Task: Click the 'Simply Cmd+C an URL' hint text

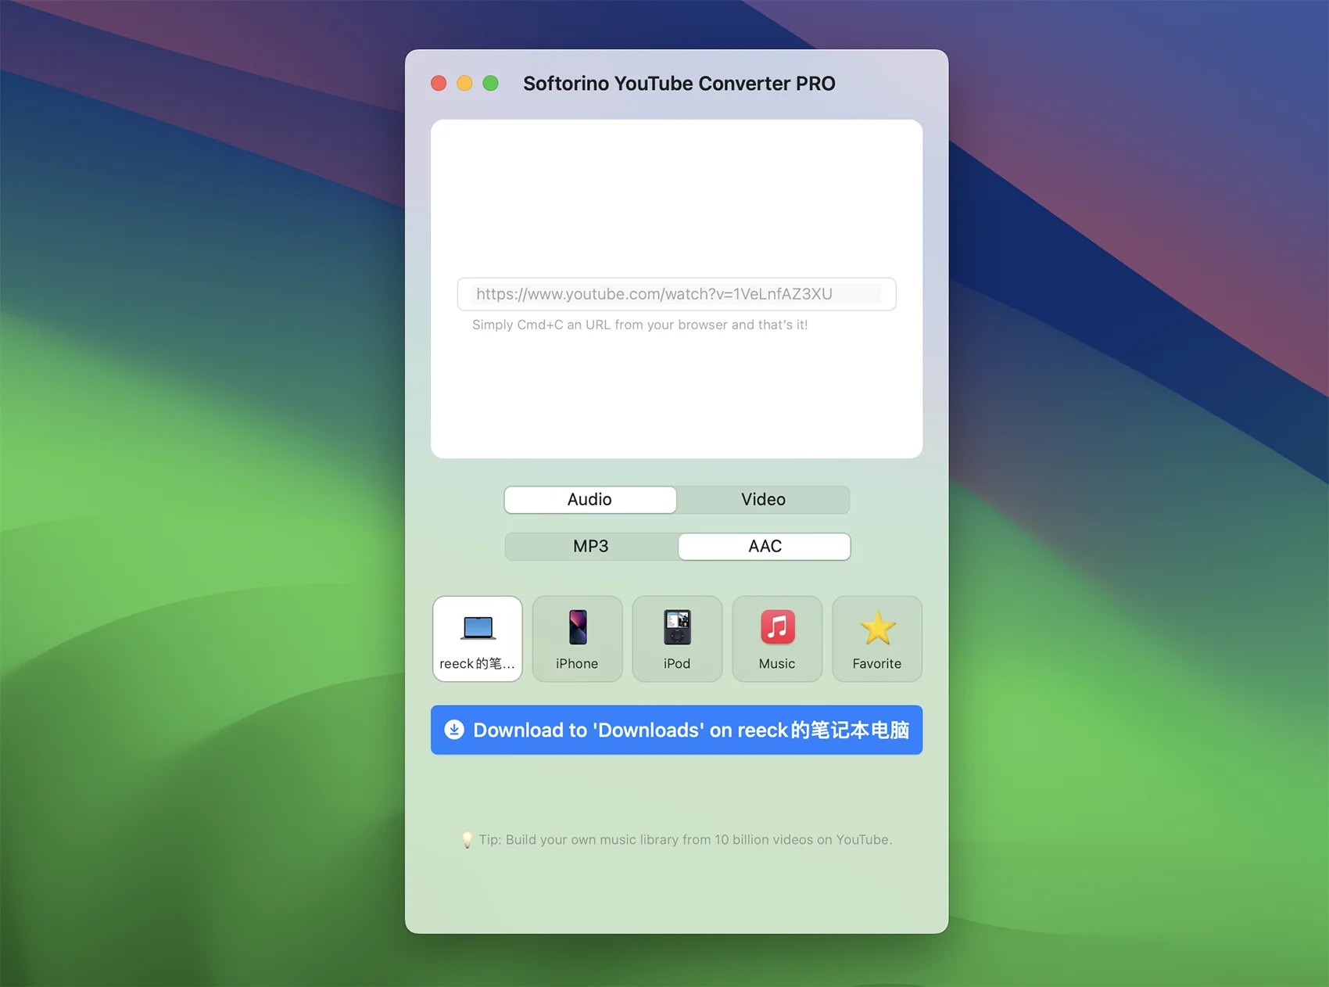Action: pyautogui.click(x=639, y=325)
